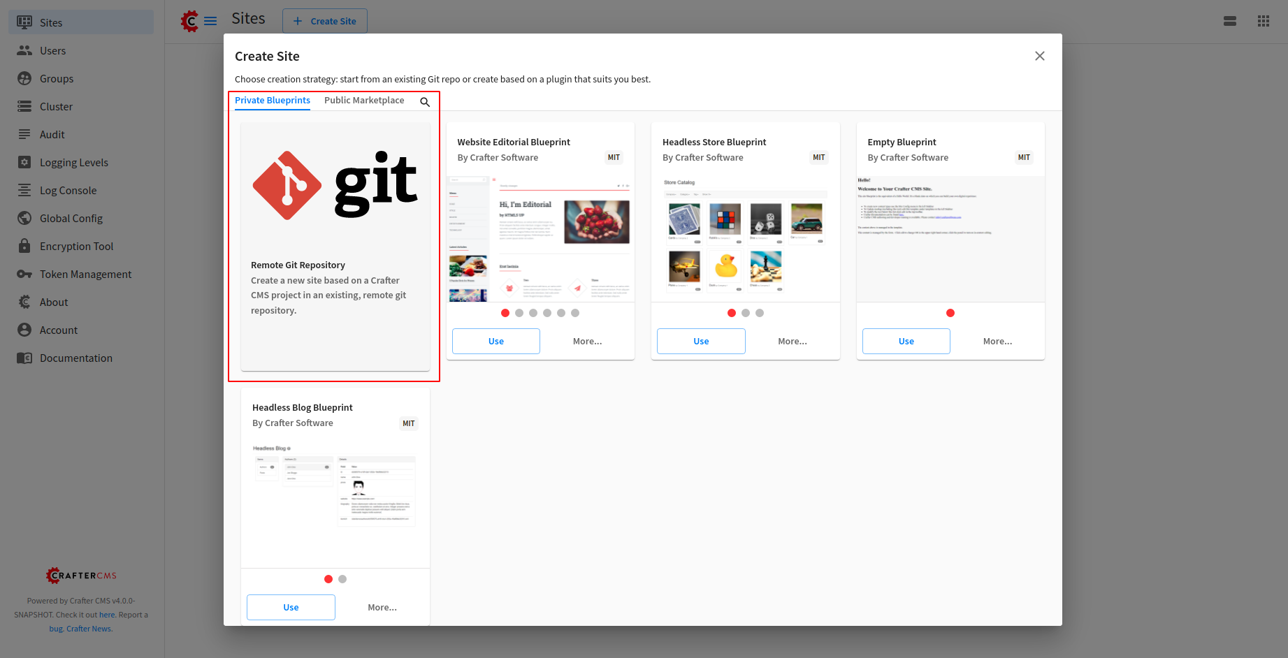Switch to list view icon in header
Screen dimensions: 1288x658
coord(1230,21)
